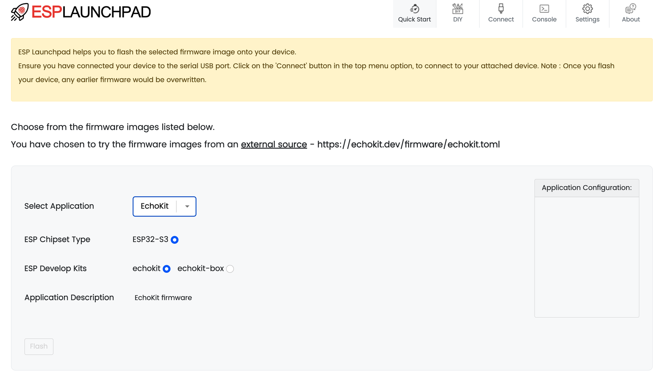Image resolution: width=656 pixels, height=377 pixels.
Task: Open the Console terminal icon
Action: tap(544, 9)
